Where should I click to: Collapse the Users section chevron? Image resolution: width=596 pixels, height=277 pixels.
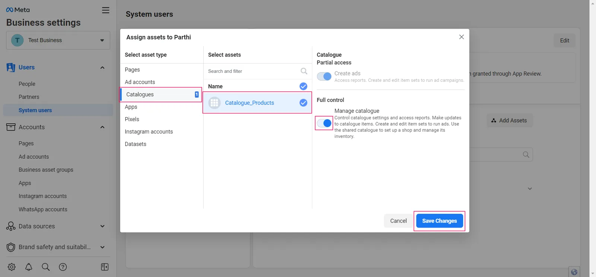(x=102, y=67)
